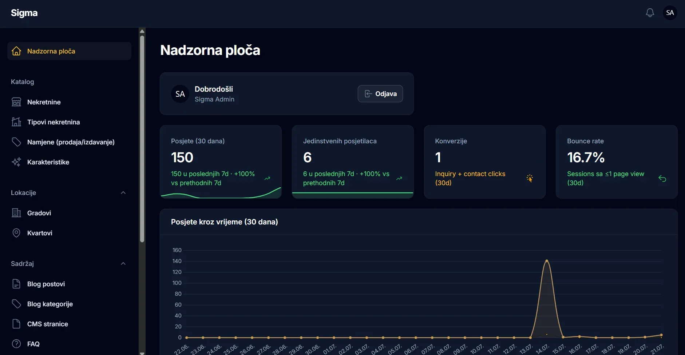Click the notifications bell icon

point(650,13)
